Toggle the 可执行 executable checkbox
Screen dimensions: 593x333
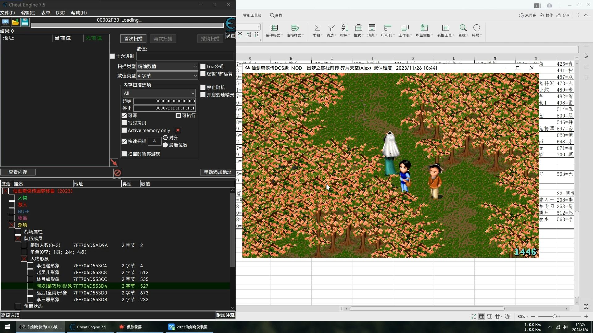(x=178, y=115)
